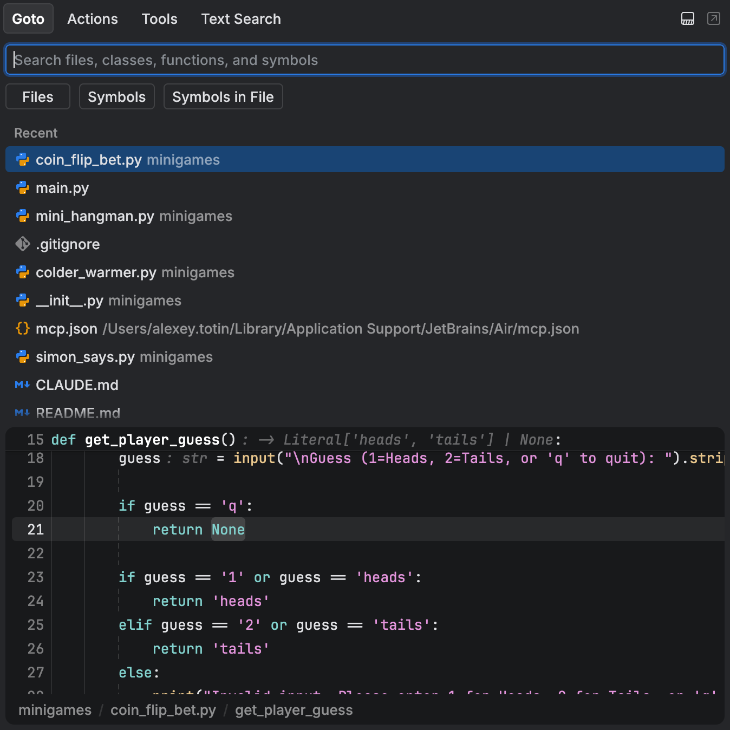Toggle the Symbols filter

(x=116, y=97)
